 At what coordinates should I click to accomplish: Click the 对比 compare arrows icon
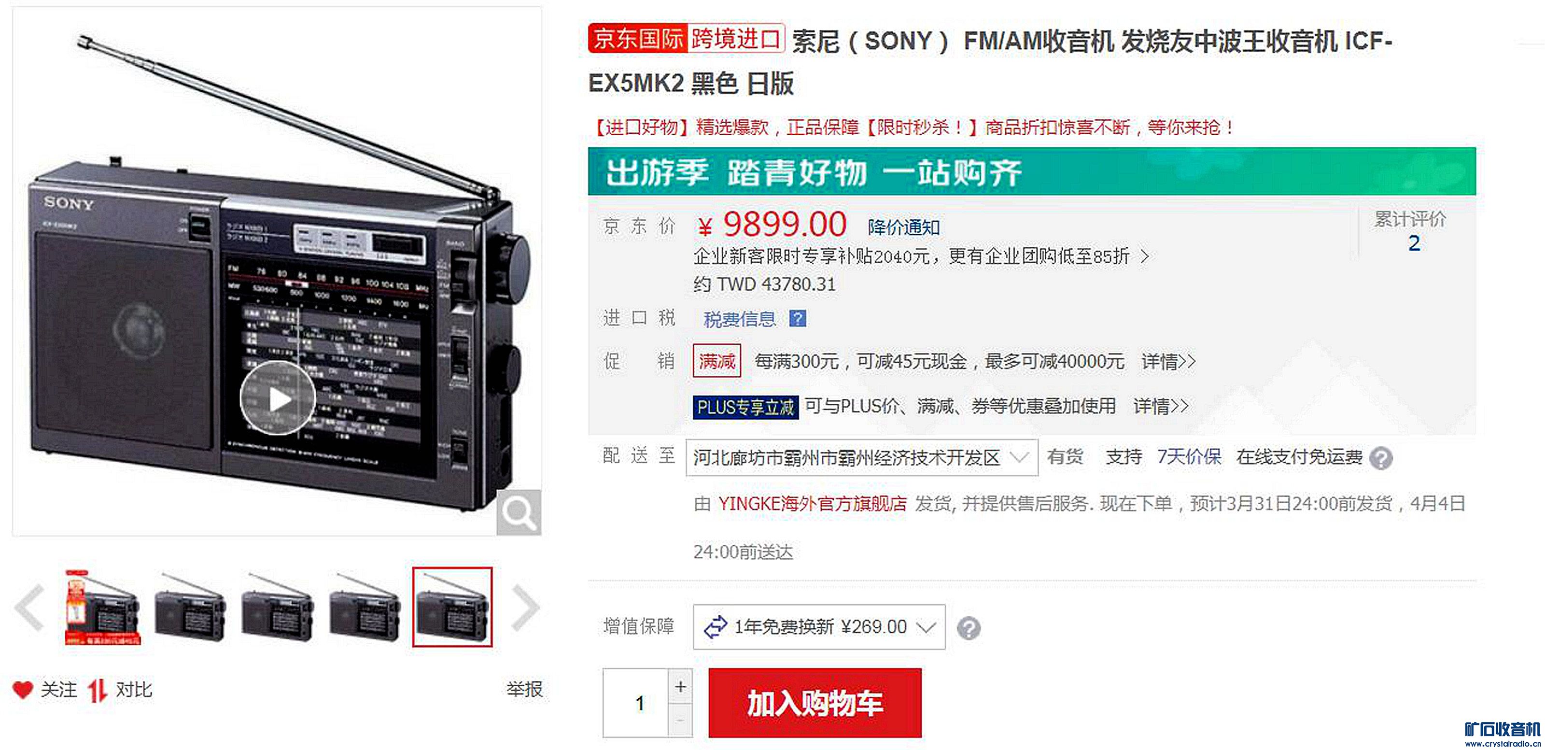[x=97, y=691]
